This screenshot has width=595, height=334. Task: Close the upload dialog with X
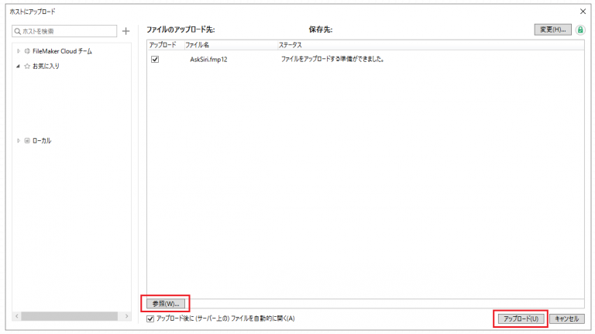tap(583, 12)
